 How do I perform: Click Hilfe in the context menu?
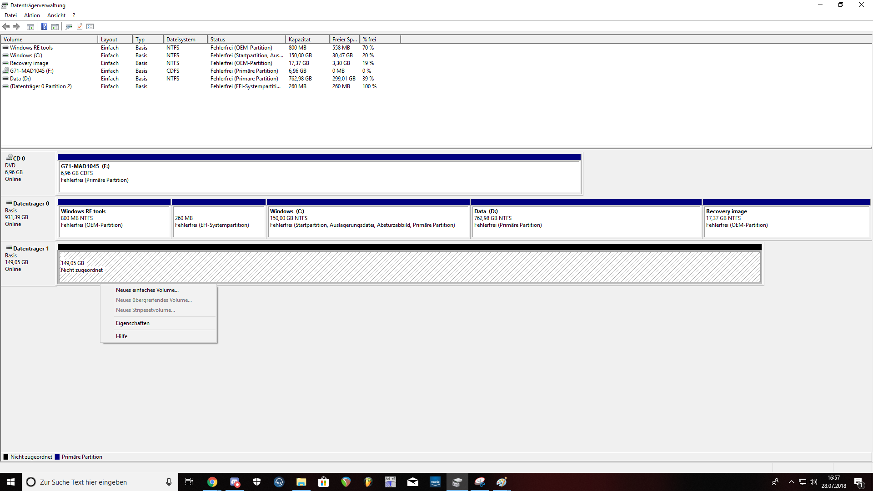121,336
